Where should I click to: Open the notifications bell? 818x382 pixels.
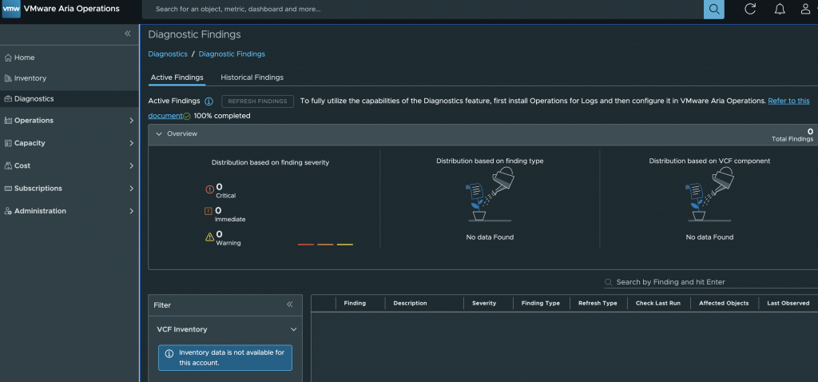[780, 9]
